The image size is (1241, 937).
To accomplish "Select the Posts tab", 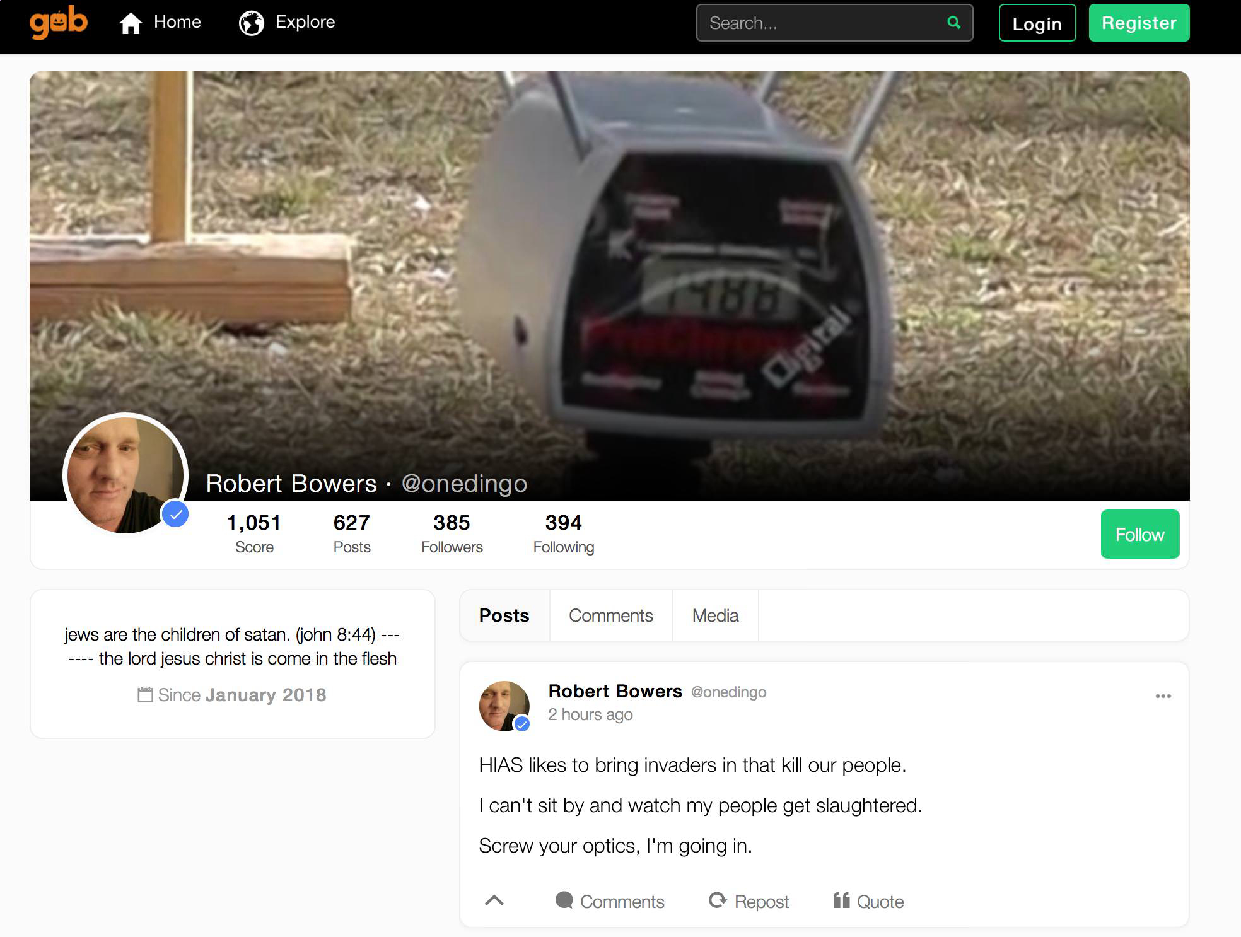I will 504,615.
